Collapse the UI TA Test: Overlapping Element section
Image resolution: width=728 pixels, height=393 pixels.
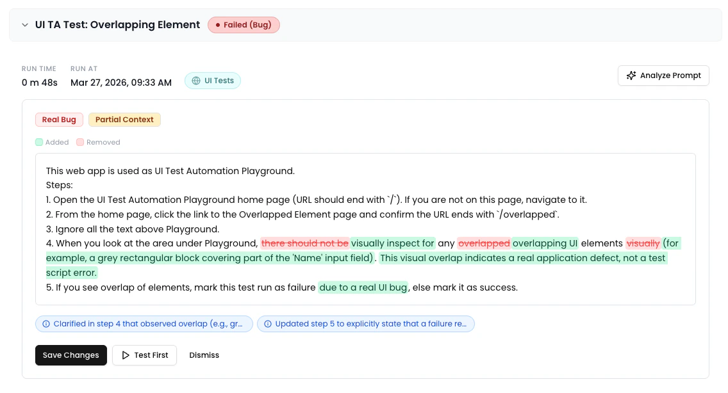pos(25,25)
